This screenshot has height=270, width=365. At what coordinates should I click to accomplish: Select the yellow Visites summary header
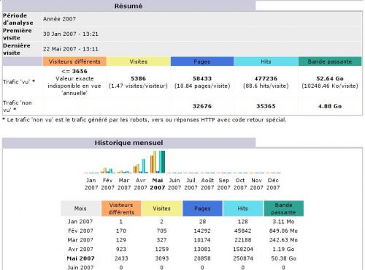pos(138,61)
